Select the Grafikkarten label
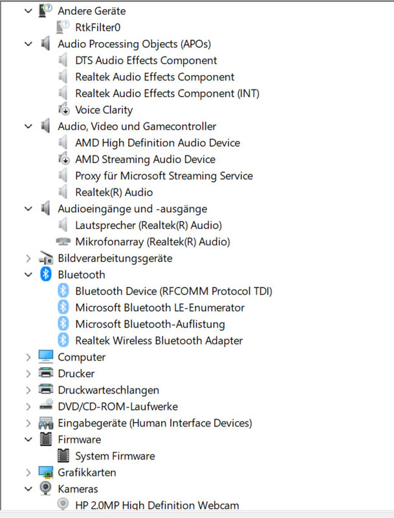Viewport: 394px width, 518px height. [87, 473]
